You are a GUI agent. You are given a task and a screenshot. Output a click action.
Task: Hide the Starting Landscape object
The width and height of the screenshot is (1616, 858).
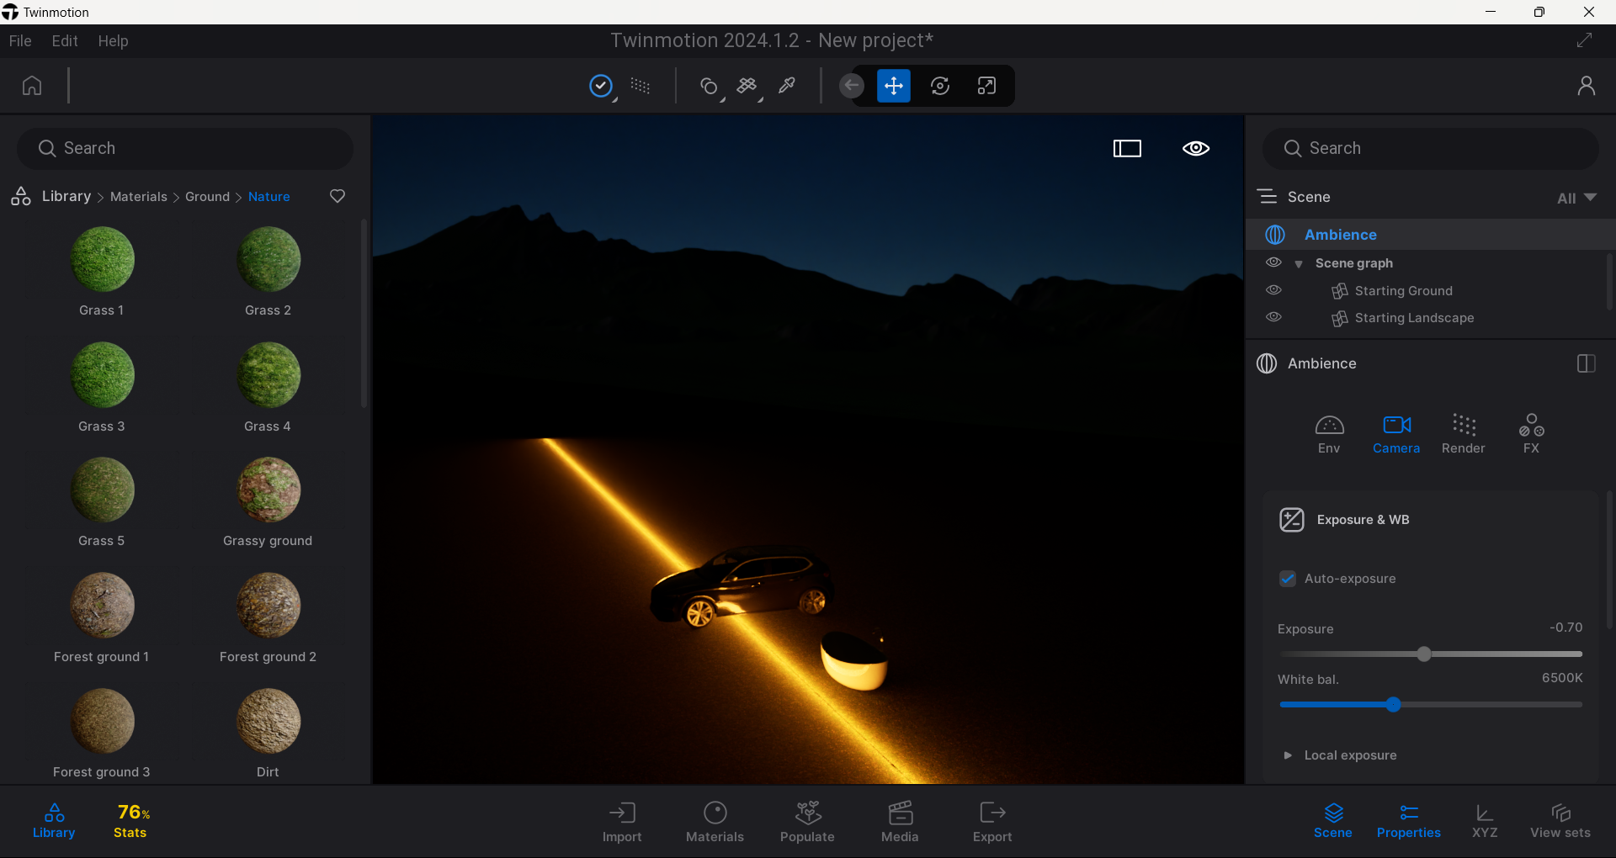pyautogui.click(x=1274, y=317)
